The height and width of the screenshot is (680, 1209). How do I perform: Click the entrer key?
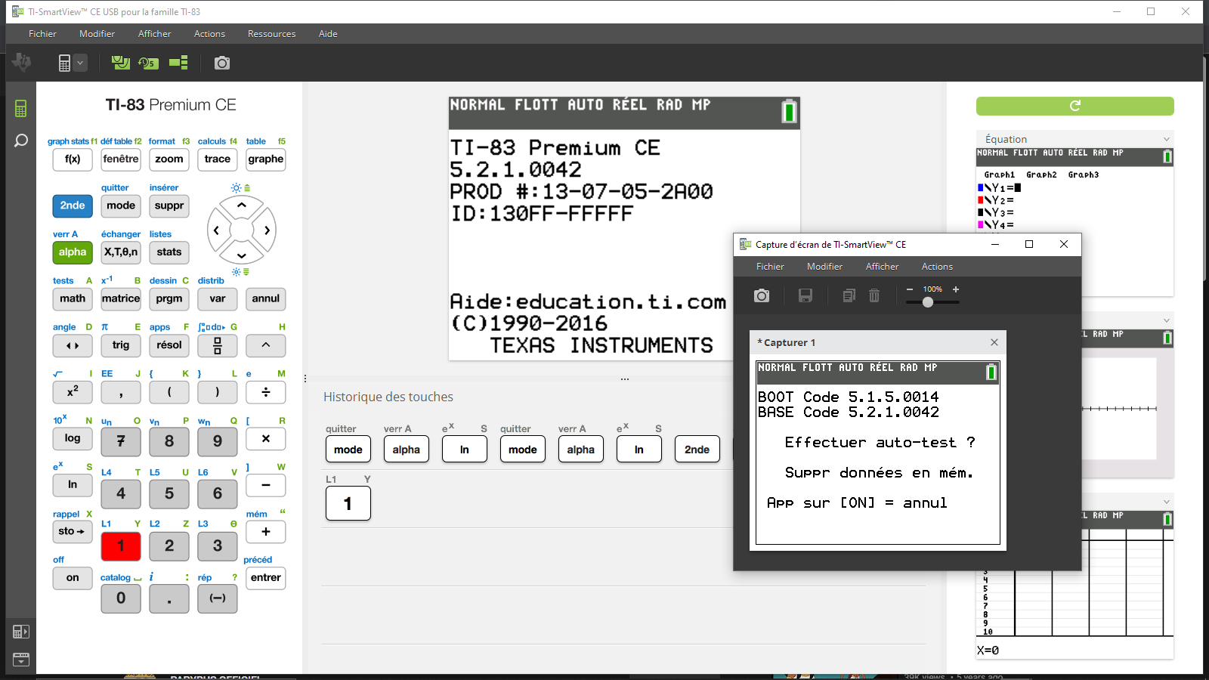(266, 578)
